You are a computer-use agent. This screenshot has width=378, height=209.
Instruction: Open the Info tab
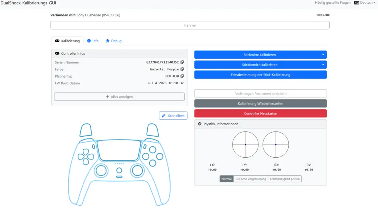click(93, 41)
